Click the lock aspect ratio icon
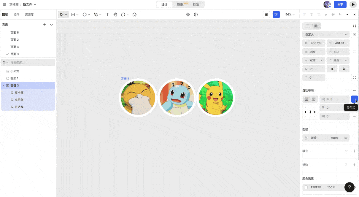 point(354,52)
